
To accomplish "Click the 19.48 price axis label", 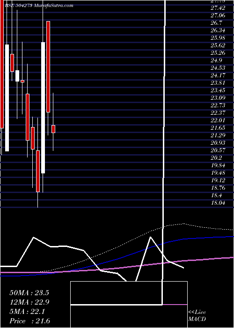I will tap(218, 173).
